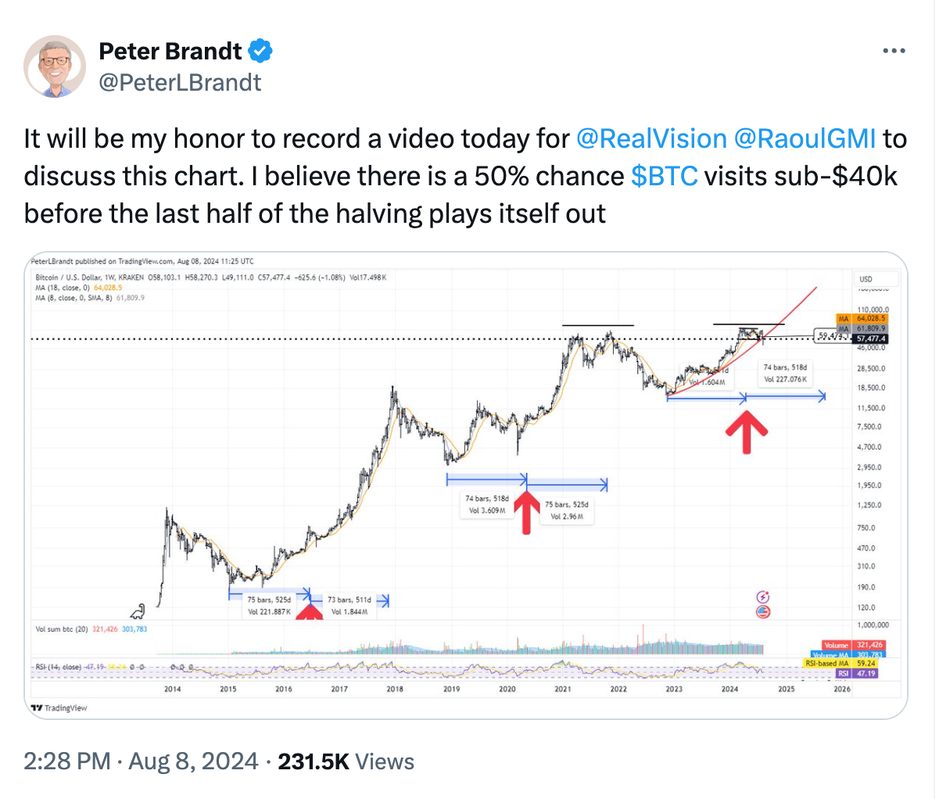This screenshot has height=799, width=939.
Task: Click Peter Brandt's profile avatar
Action: pos(55,66)
